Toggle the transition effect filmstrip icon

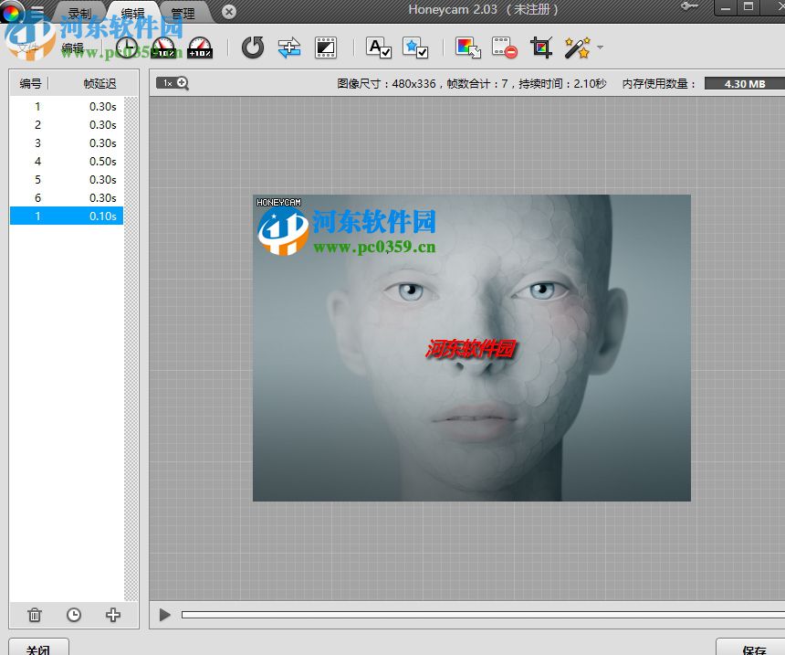326,48
